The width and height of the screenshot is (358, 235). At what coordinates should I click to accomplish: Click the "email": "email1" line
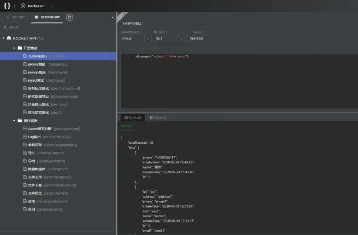coord(154,231)
